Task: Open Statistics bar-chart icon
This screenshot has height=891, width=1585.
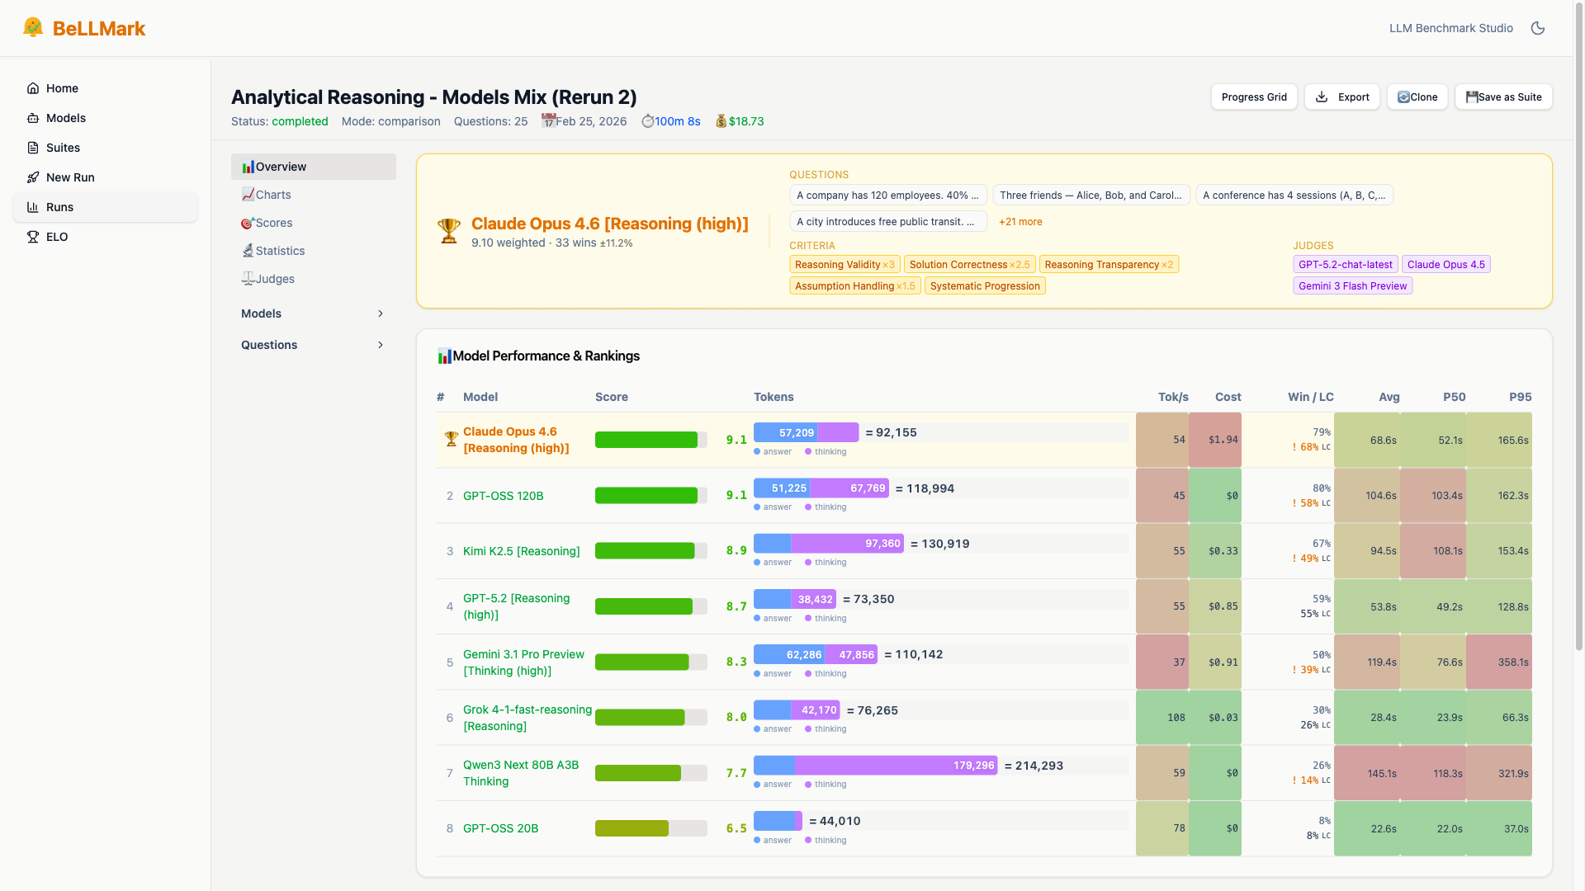Action: pos(248,251)
